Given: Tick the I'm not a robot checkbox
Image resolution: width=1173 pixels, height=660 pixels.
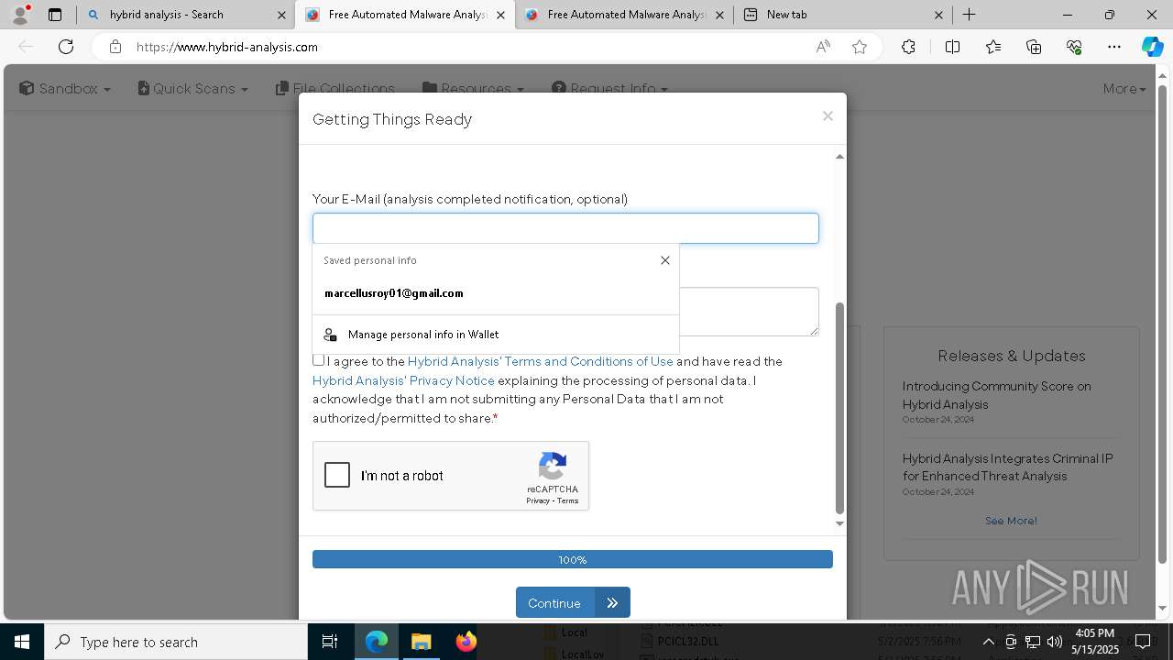Looking at the screenshot, I should (x=337, y=475).
